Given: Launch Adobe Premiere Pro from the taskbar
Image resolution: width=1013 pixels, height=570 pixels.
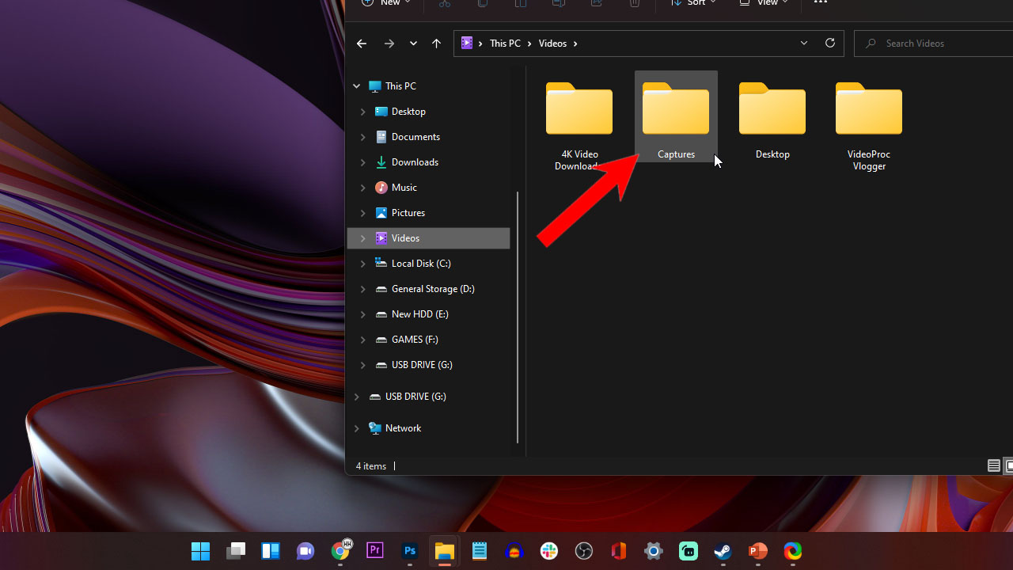Looking at the screenshot, I should click(x=374, y=550).
